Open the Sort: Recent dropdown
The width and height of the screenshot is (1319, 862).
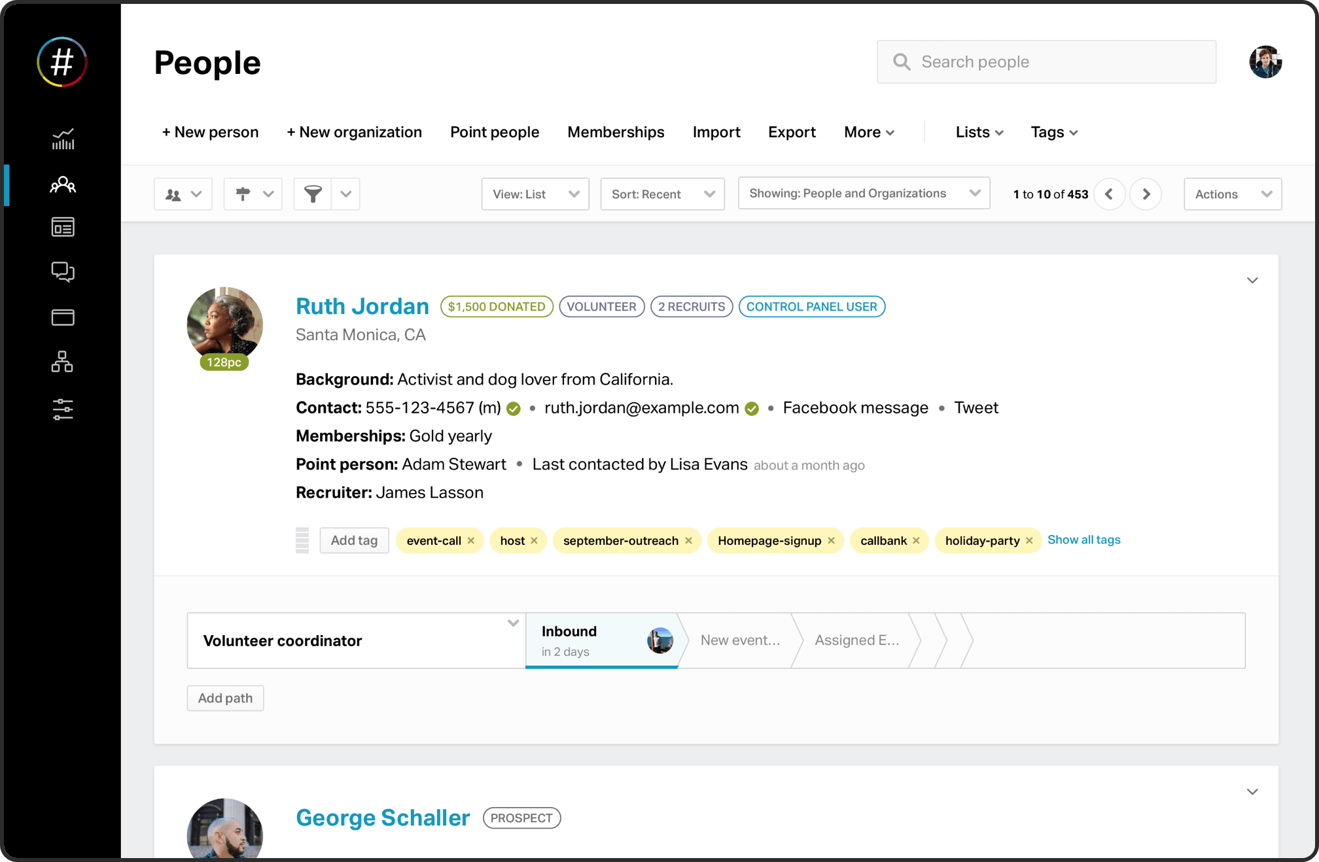click(662, 194)
